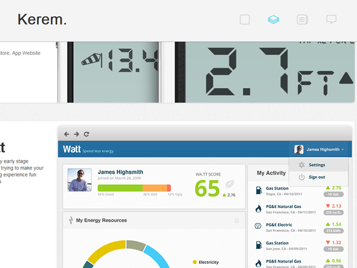
Task: Select the blue stacked layers nav icon
Action: [273, 20]
